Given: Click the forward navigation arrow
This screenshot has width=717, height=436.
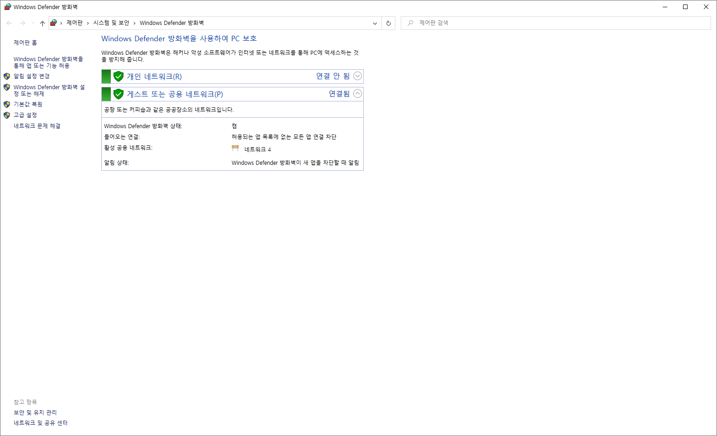Looking at the screenshot, I should tap(22, 23).
